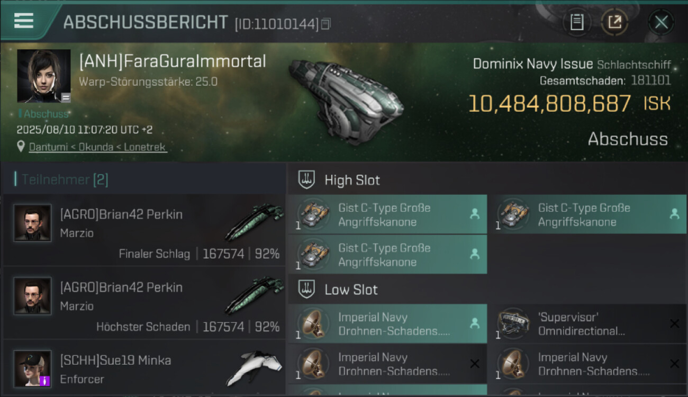Open FaraGuraImmortal's character portrait
The image size is (688, 397).
tap(43, 76)
